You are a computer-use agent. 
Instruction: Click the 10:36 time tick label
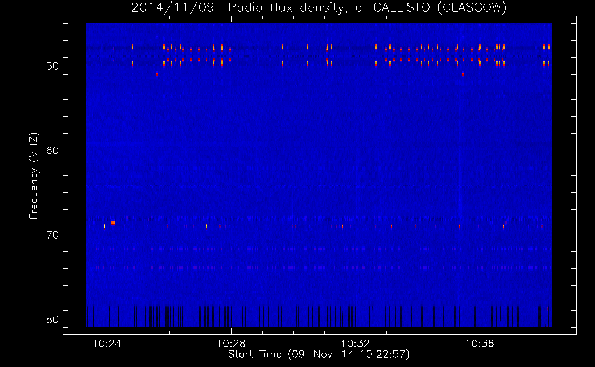[480, 344]
